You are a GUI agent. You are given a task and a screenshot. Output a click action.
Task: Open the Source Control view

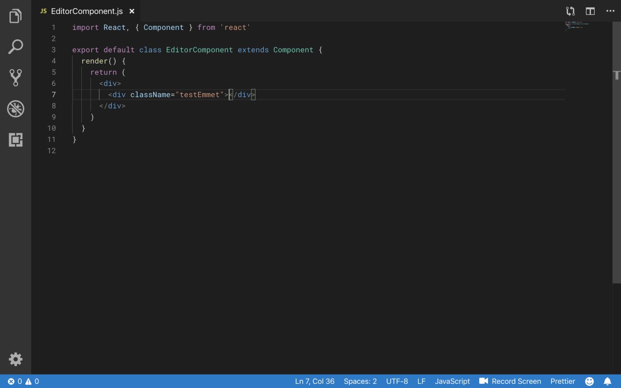[x=16, y=78]
